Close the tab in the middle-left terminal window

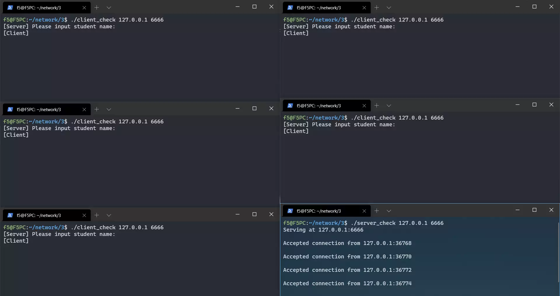(84, 110)
